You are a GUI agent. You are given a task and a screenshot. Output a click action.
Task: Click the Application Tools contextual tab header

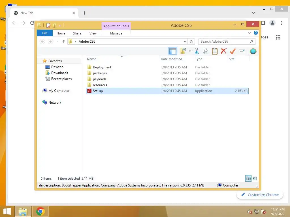[x=116, y=26]
